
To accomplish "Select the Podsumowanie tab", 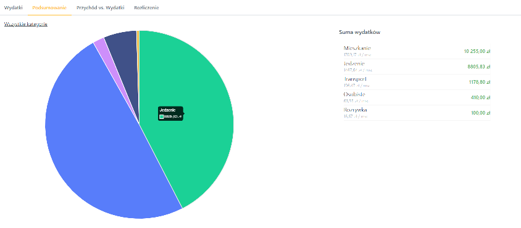I will tap(49, 7).
